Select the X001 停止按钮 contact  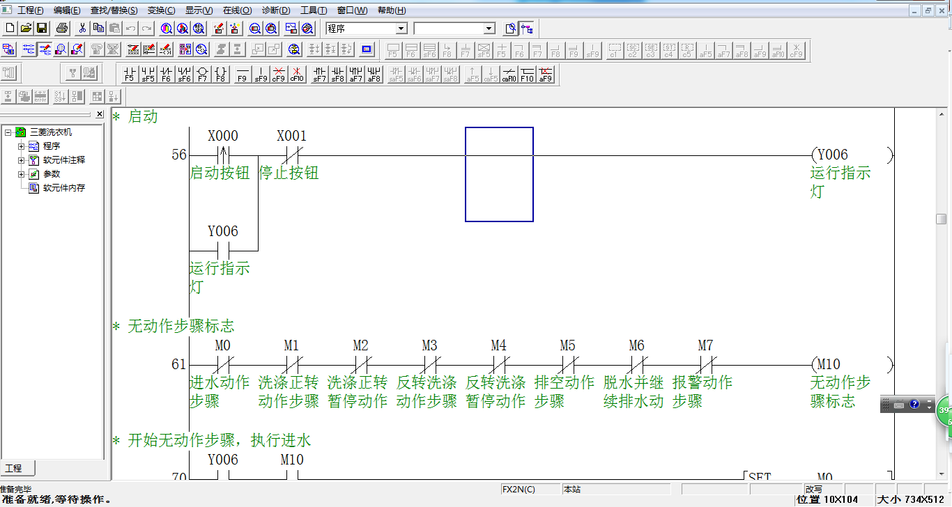pyautogui.click(x=292, y=155)
